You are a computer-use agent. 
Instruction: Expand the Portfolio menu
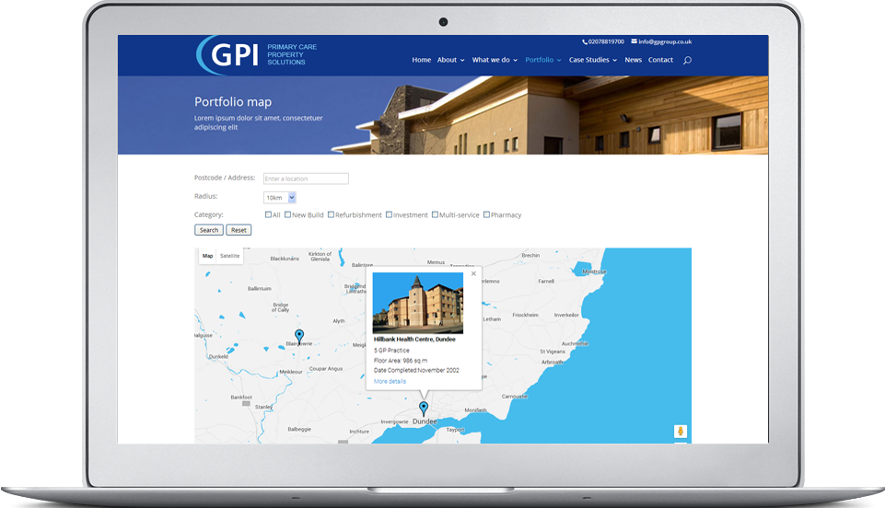(542, 60)
